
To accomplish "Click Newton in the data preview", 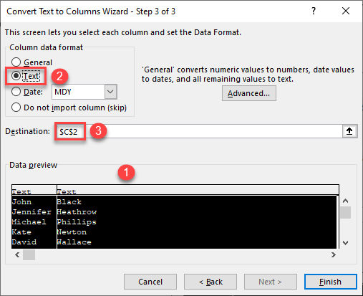I will click(x=72, y=232).
